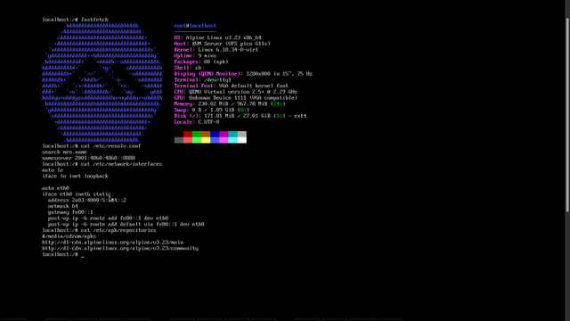Viewport: 570px width, 321px height.
Task: Click the 'auto eth0' line
Action: pyautogui.click(x=55, y=188)
